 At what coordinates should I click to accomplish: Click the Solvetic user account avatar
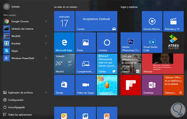[x=6, y=7]
